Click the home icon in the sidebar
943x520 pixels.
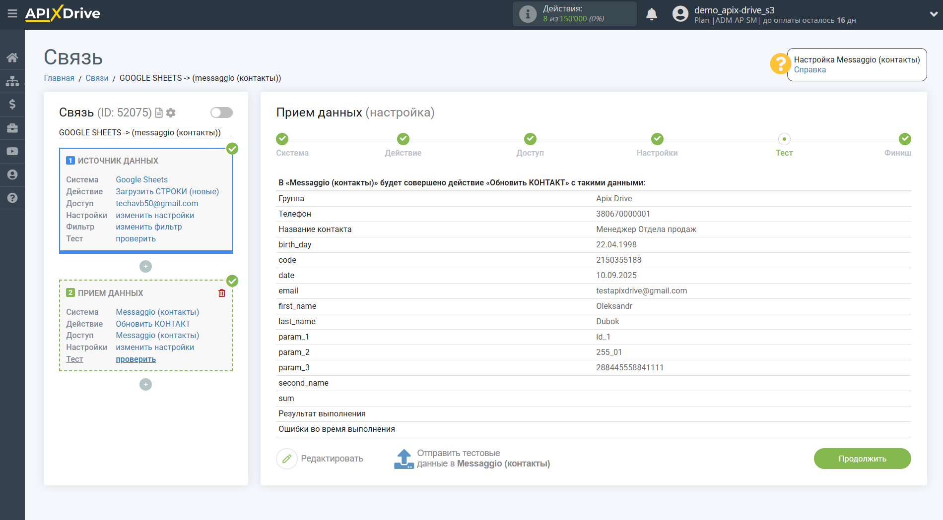coord(12,58)
